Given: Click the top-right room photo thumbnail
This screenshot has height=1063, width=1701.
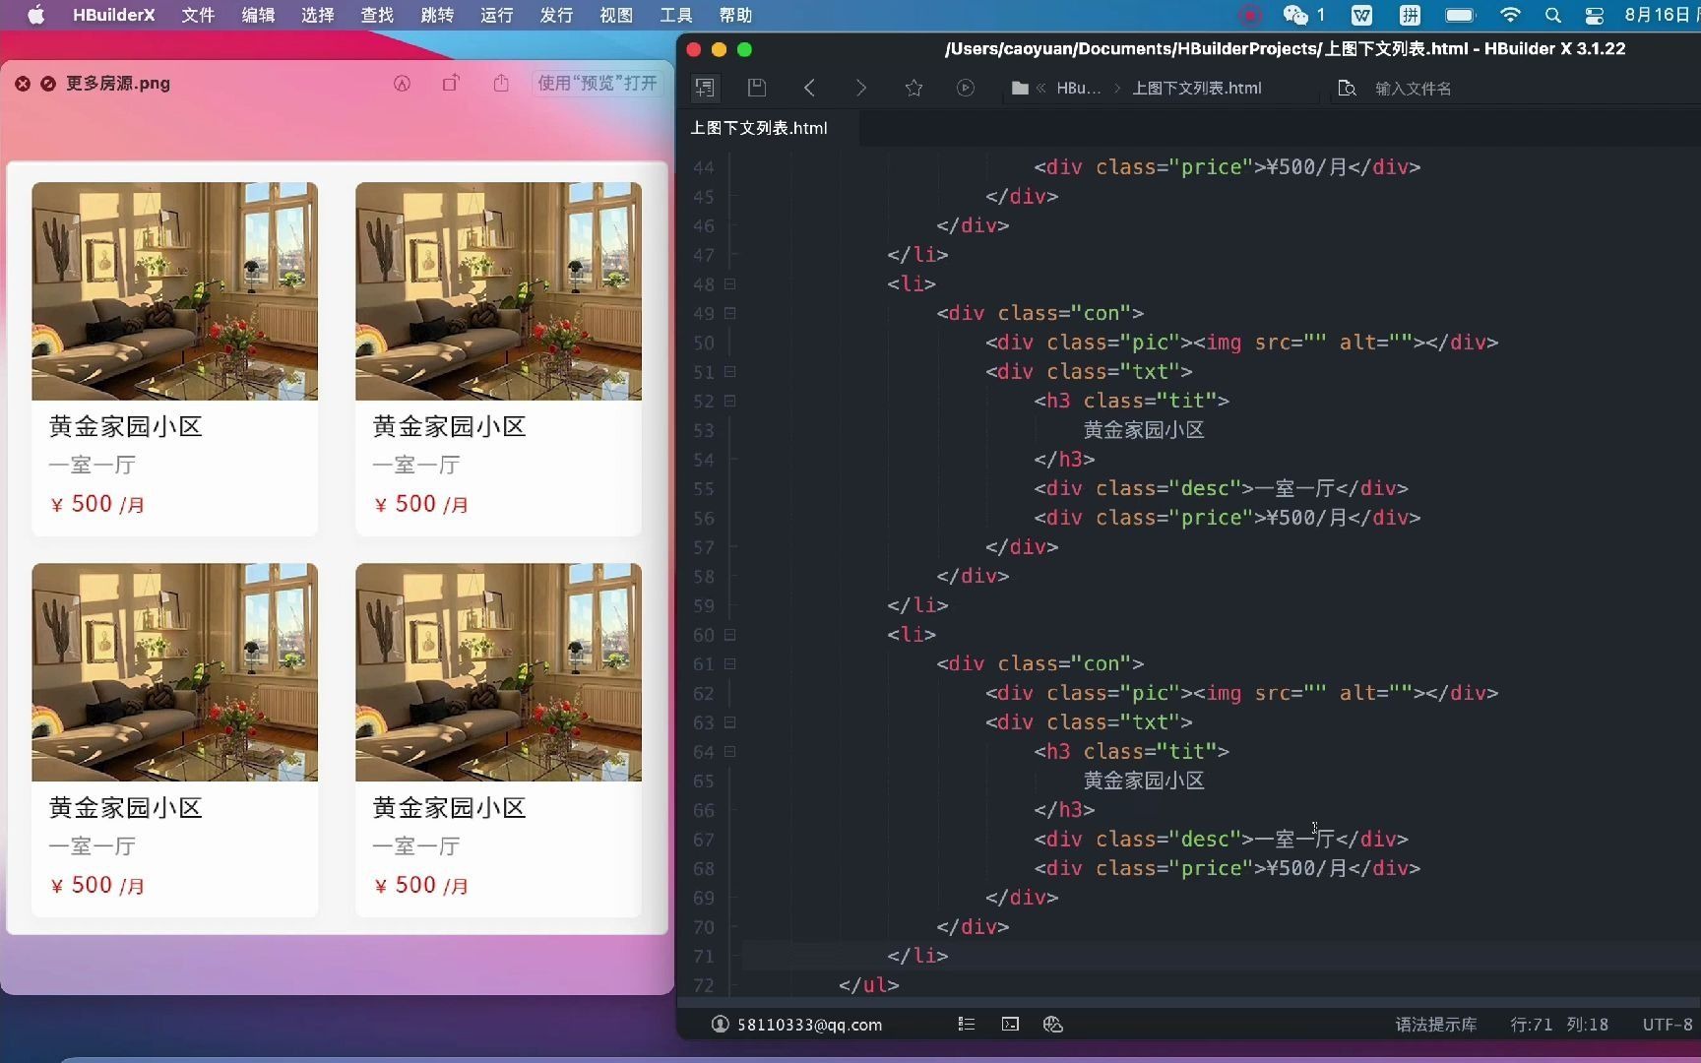Looking at the screenshot, I should [x=498, y=291].
